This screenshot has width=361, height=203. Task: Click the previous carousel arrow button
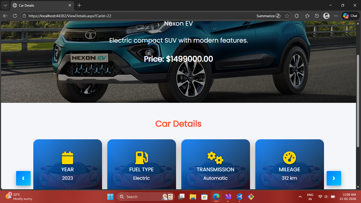tap(23, 178)
